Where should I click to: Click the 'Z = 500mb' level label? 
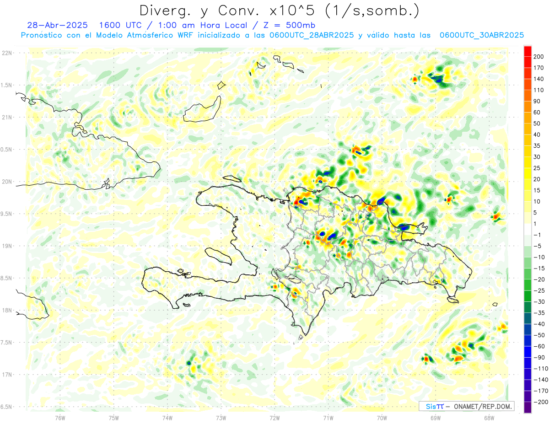289,25
